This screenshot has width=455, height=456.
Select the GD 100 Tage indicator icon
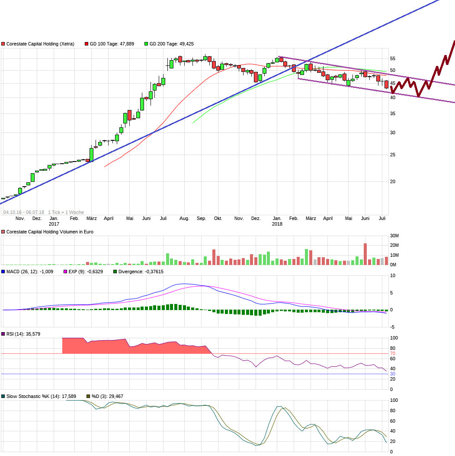click(86, 44)
